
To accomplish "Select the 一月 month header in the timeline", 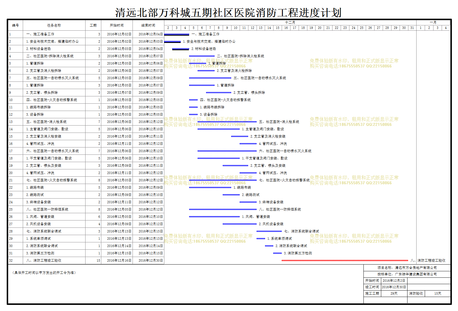I will pos(433,22).
